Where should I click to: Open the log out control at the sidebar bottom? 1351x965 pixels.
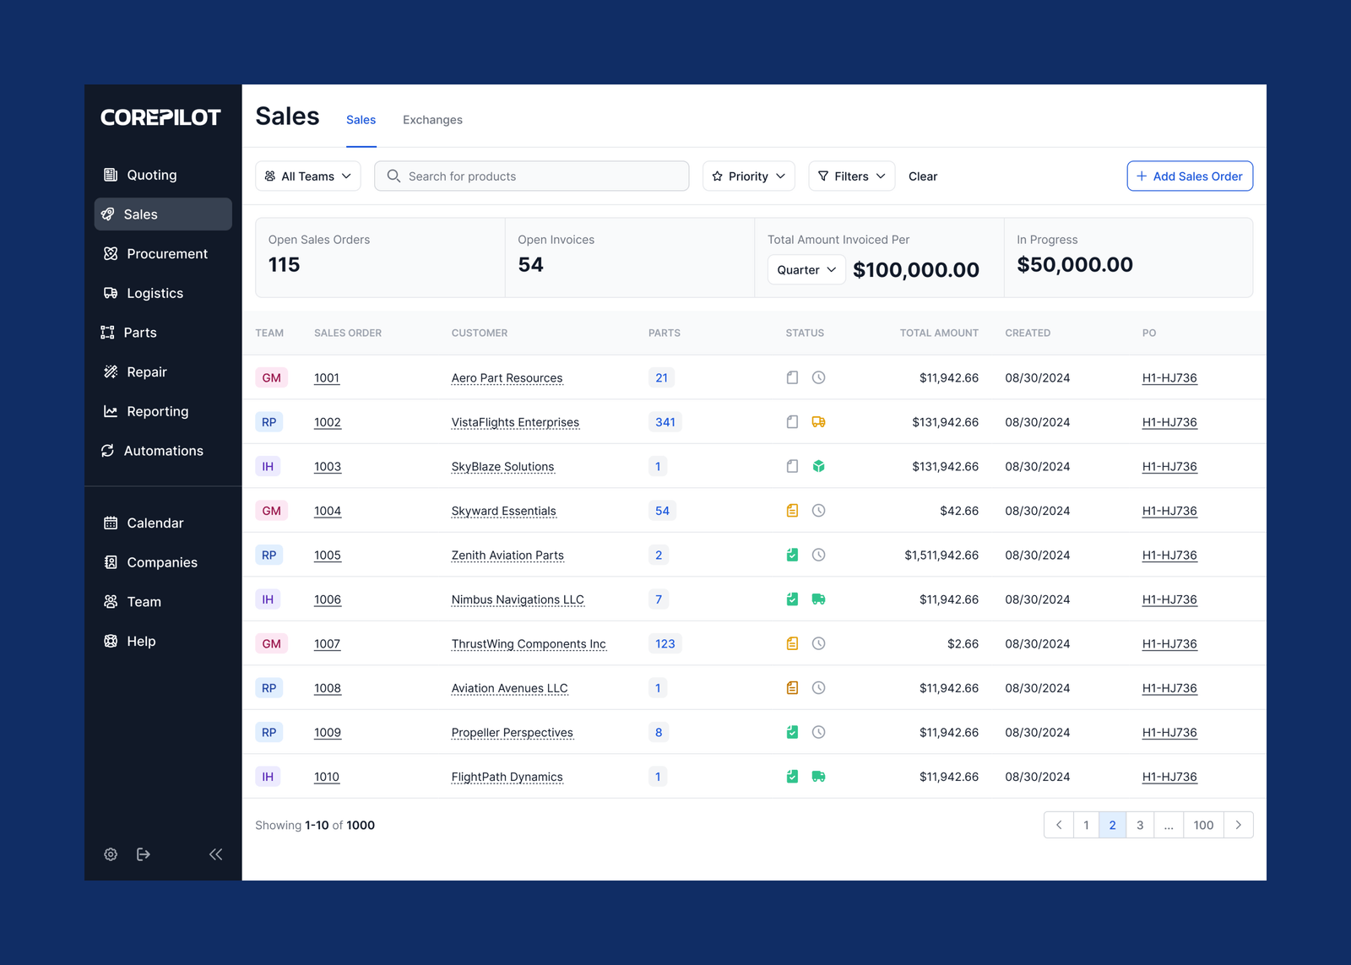click(x=144, y=854)
